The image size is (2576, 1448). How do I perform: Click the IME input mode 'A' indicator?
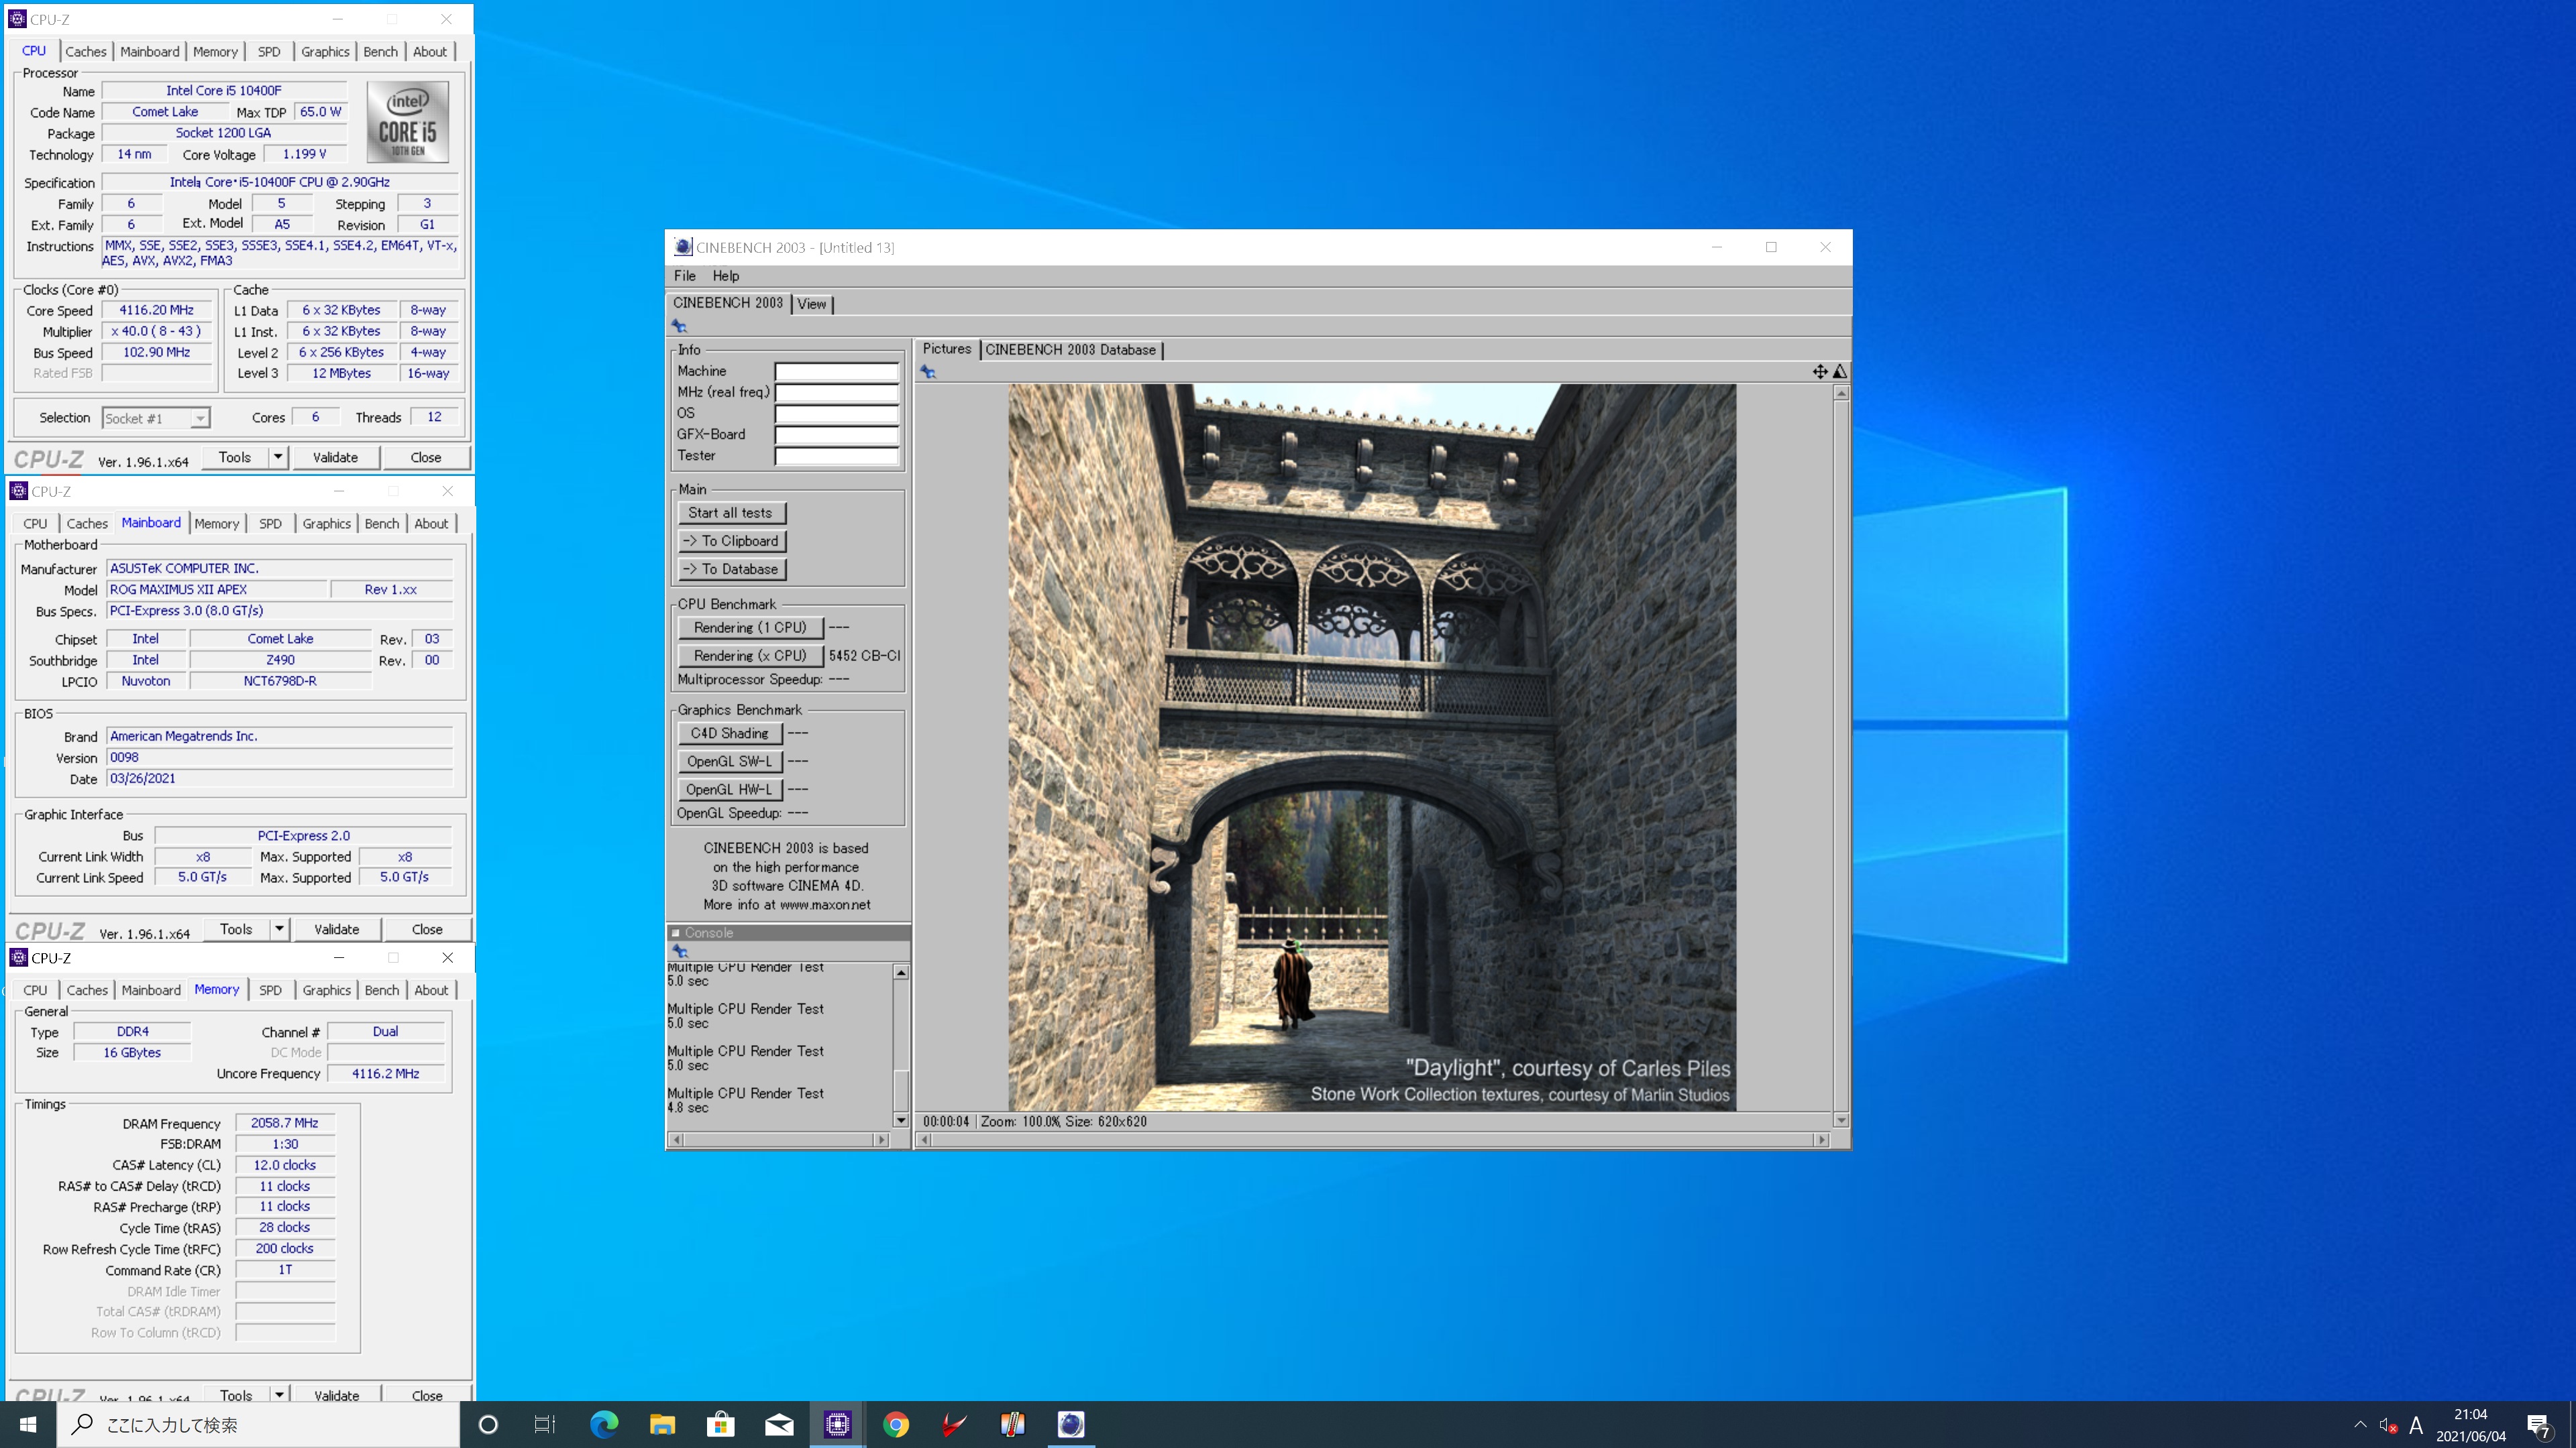coord(2416,1425)
